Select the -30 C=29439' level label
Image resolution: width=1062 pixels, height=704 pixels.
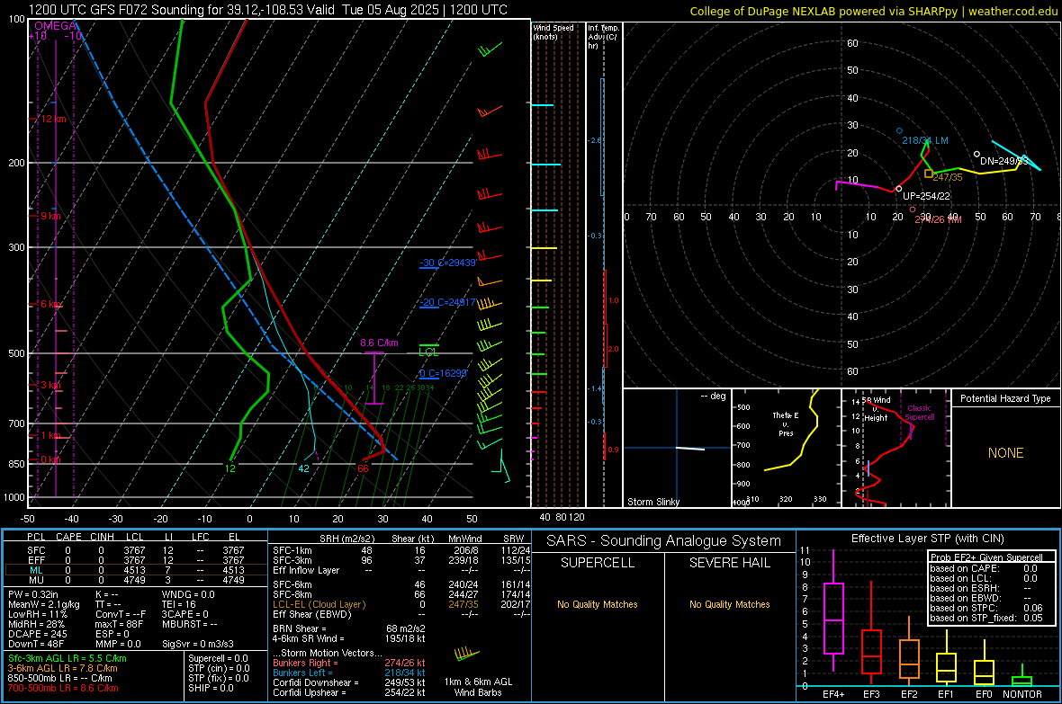tap(447, 263)
